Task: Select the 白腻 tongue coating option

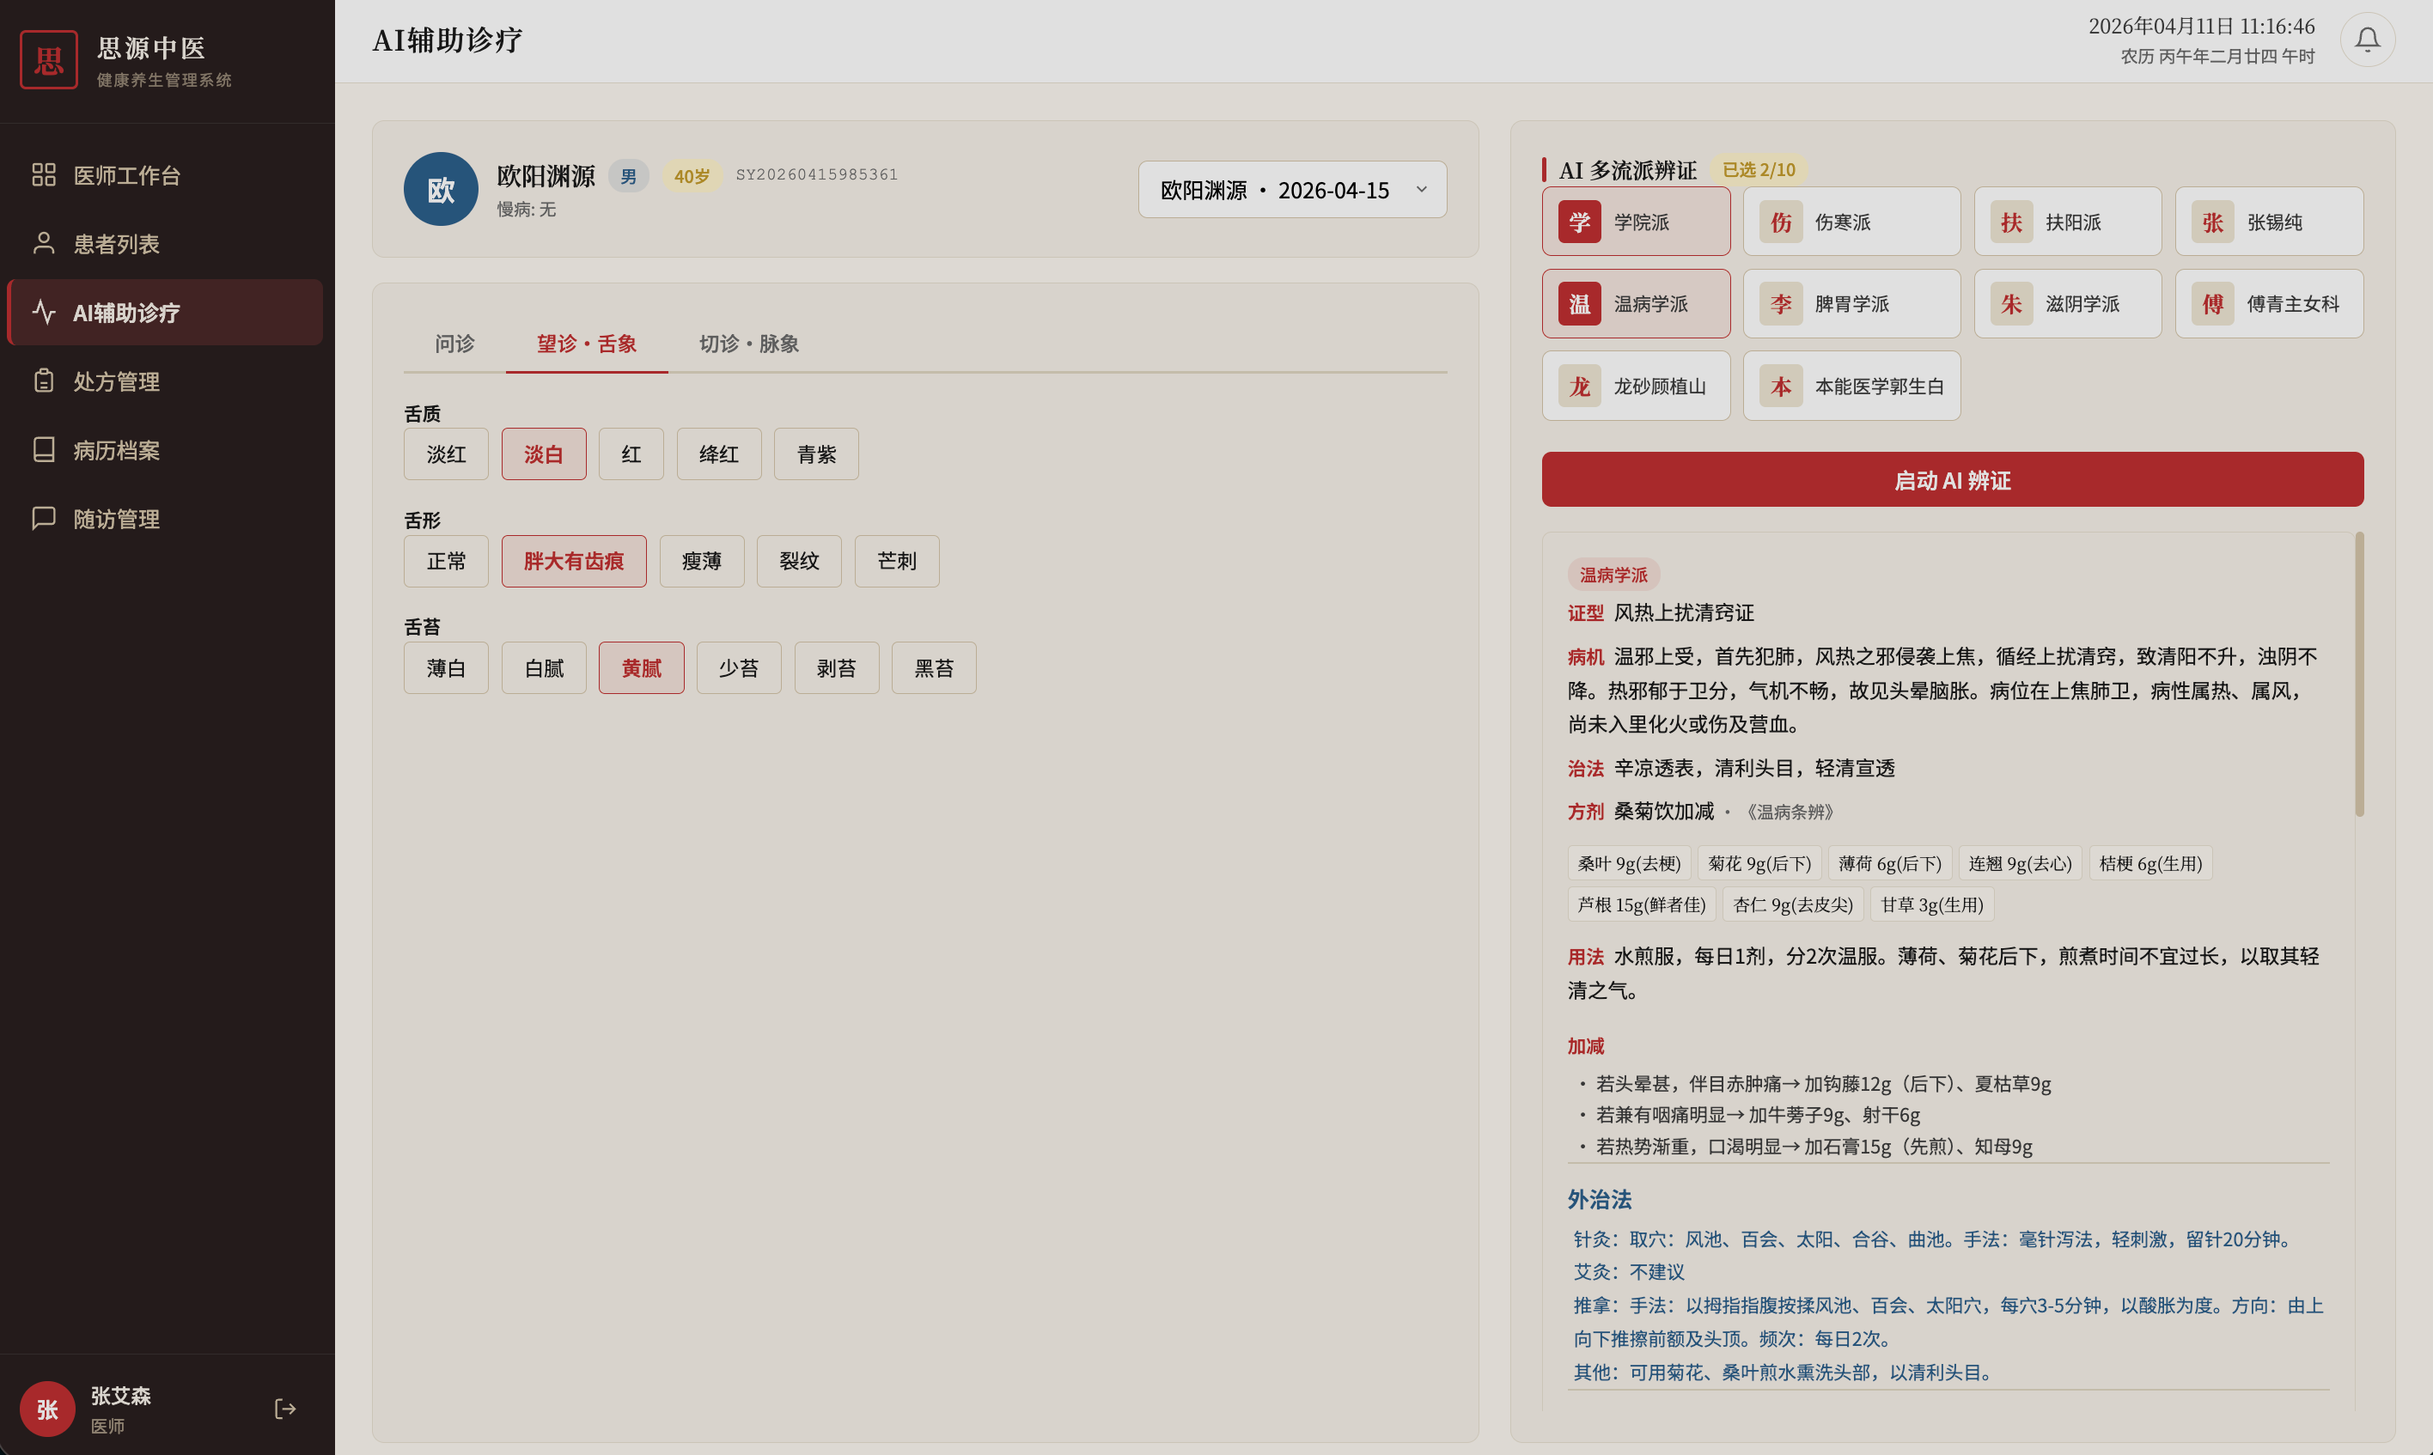Action: coord(543,669)
